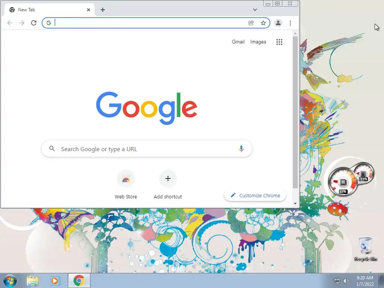Open the Google apps grid
This screenshot has width=384, height=288.
[x=279, y=42]
